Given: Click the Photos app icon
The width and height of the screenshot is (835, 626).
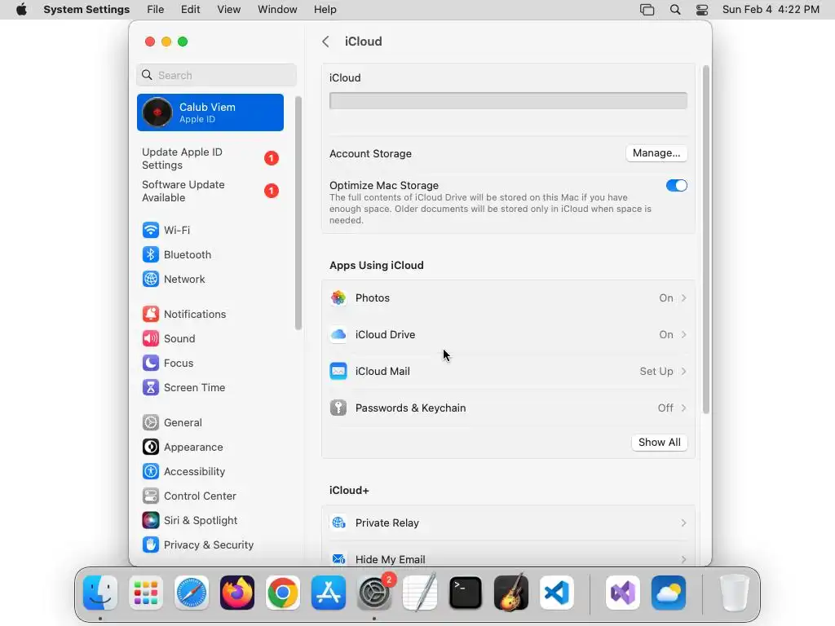Looking at the screenshot, I should point(338,298).
